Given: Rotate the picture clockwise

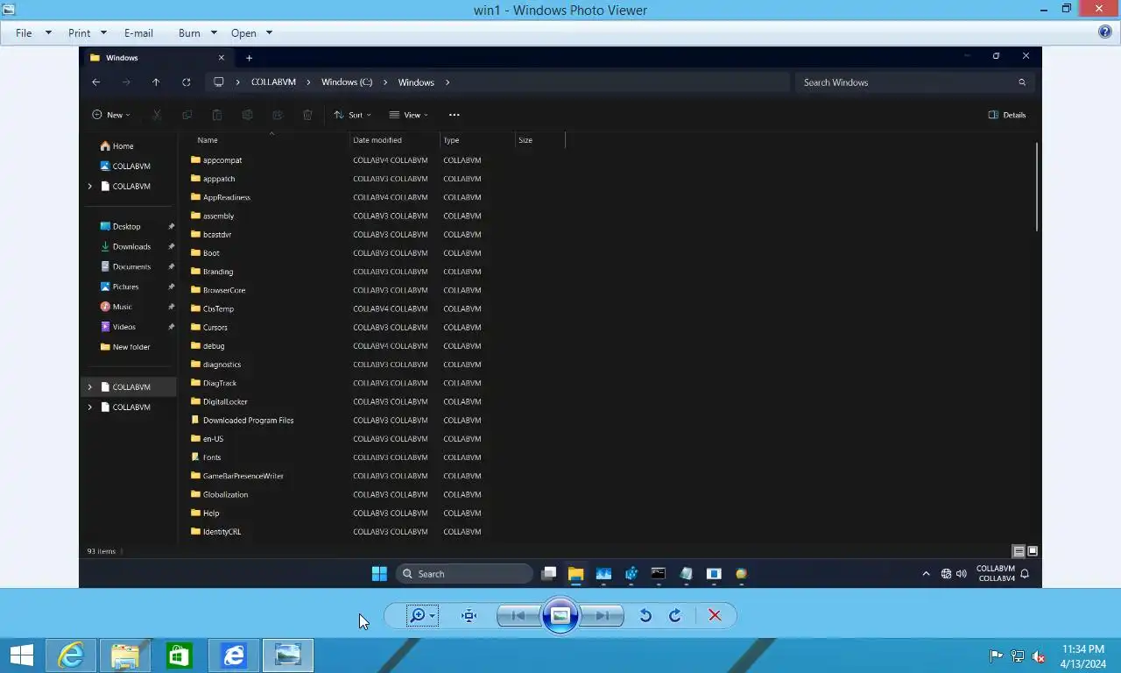Looking at the screenshot, I should (x=675, y=615).
